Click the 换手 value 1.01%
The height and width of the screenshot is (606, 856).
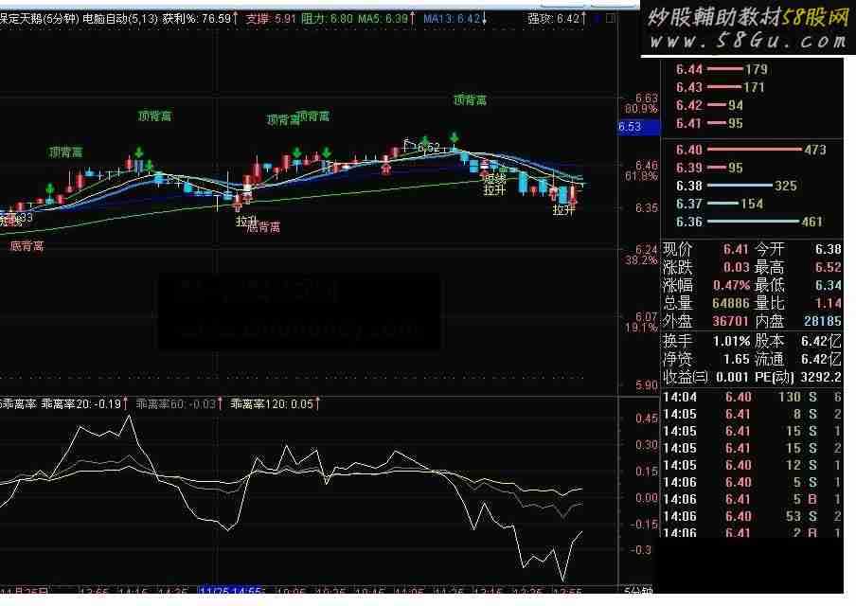click(732, 342)
